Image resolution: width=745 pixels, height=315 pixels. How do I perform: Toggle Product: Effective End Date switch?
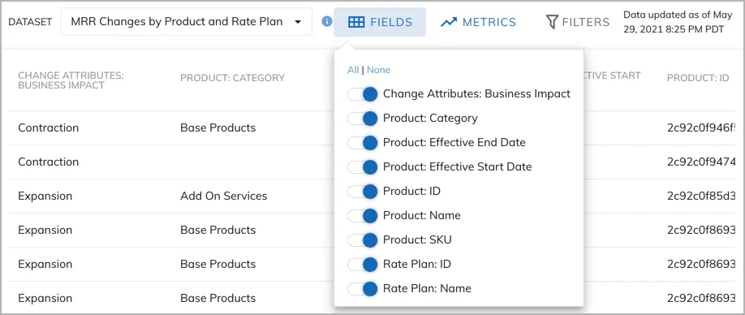363,143
